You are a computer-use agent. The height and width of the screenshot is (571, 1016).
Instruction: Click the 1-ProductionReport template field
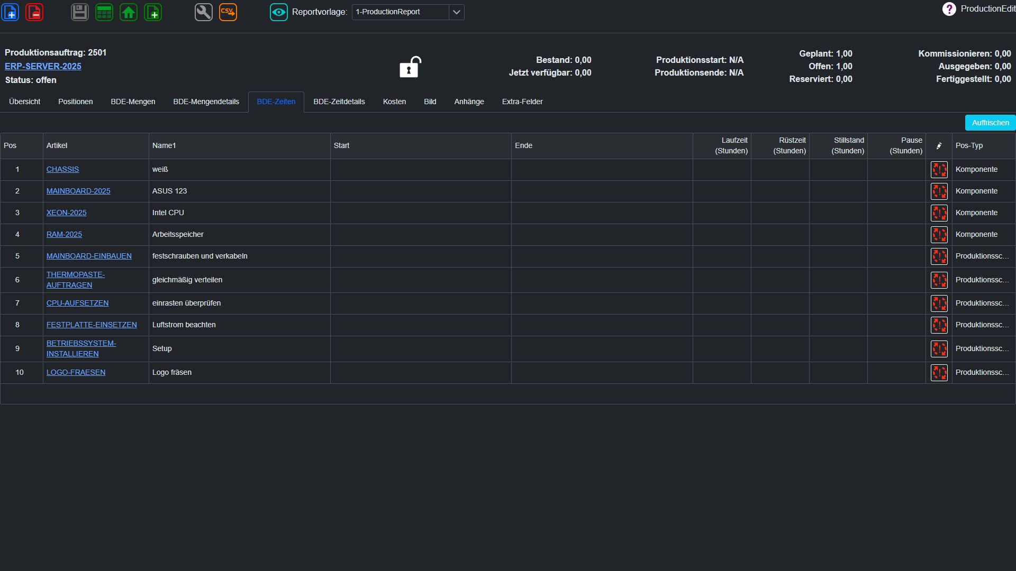400,12
